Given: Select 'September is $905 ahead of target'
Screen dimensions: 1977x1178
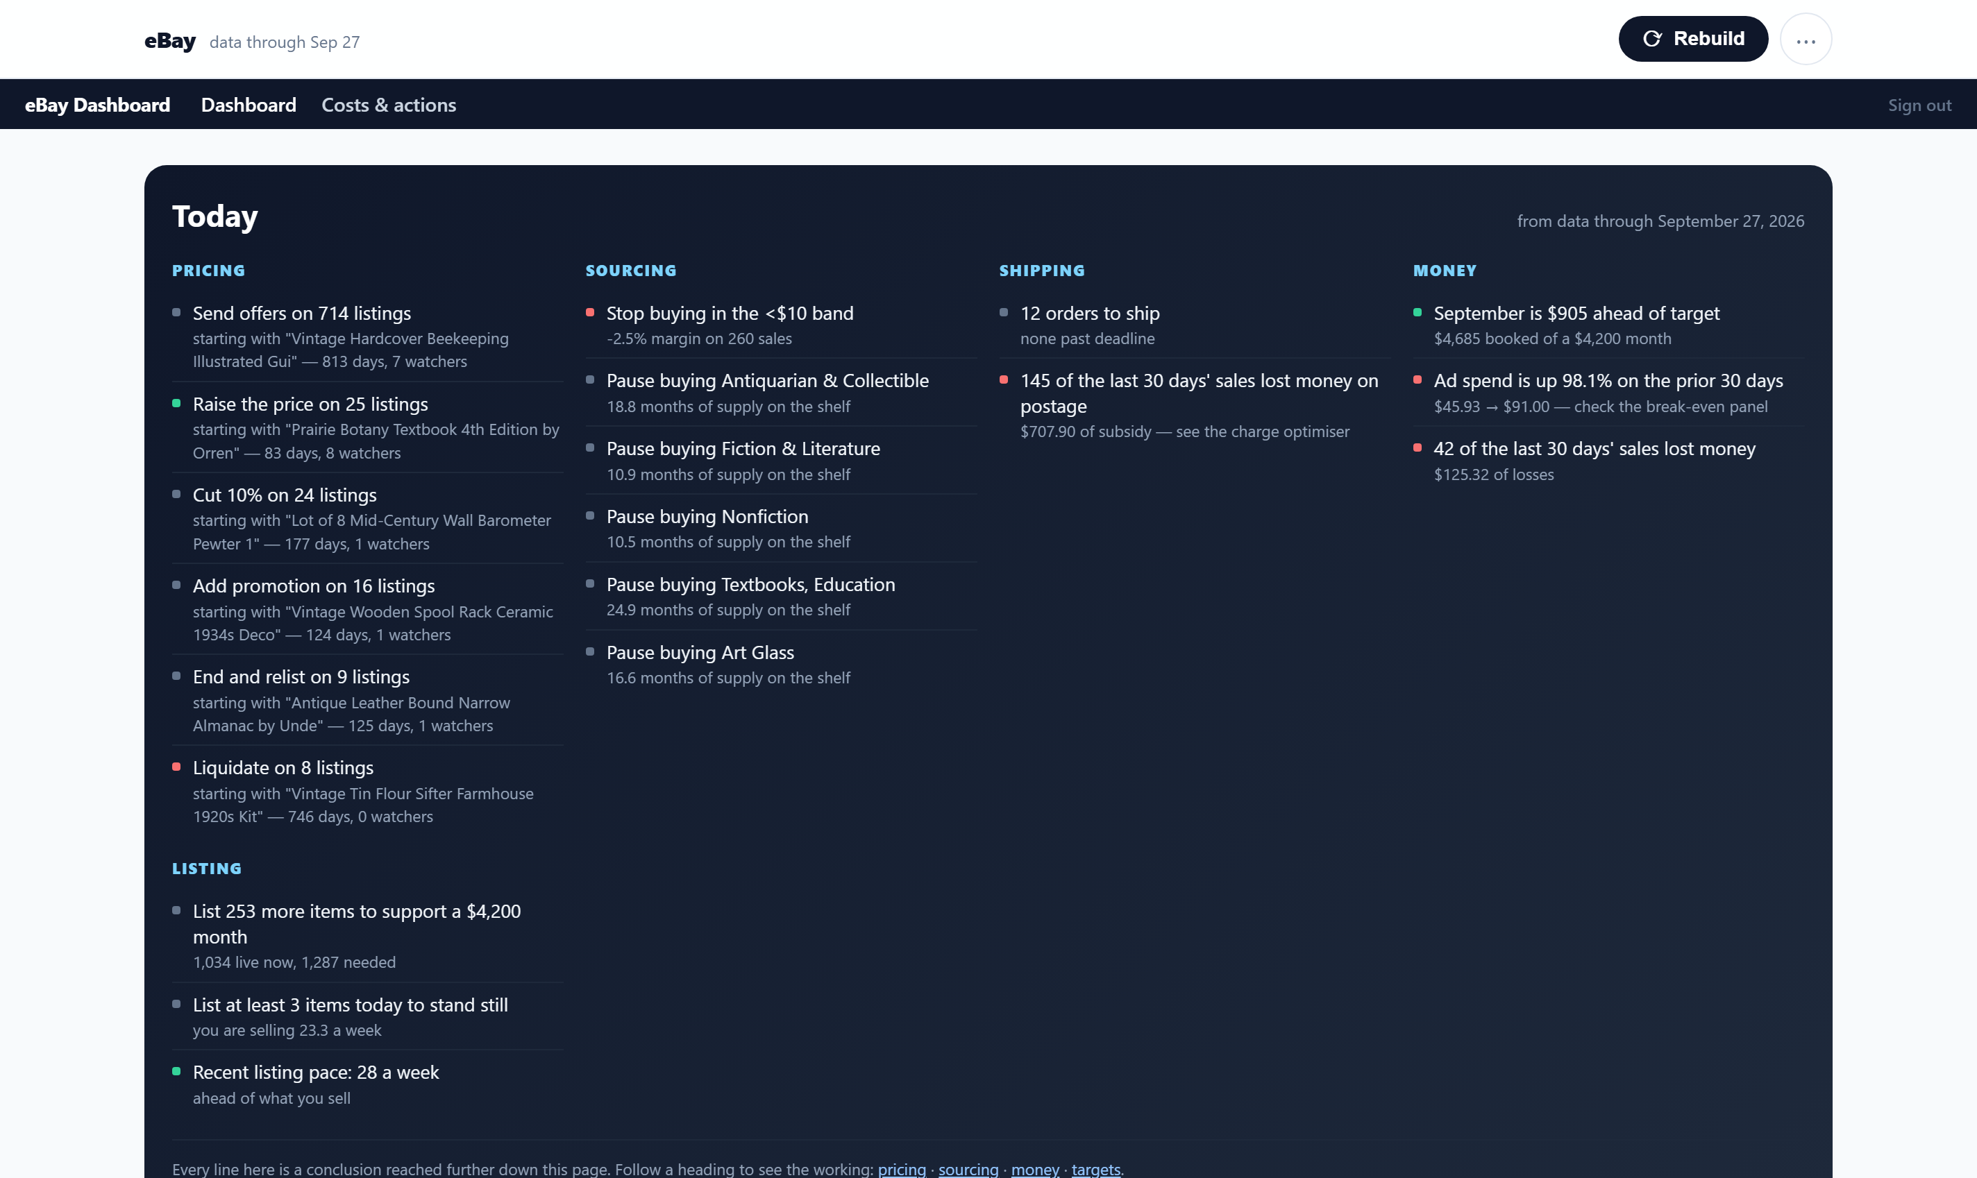Looking at the screenshot, I should (x=1576, y=313).
